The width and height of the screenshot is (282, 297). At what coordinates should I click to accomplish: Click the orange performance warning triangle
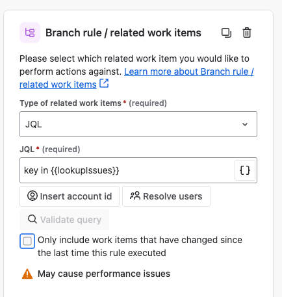coord(27,274)
